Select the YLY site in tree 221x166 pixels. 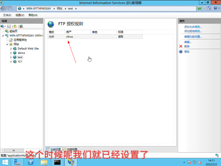[20, 62]
